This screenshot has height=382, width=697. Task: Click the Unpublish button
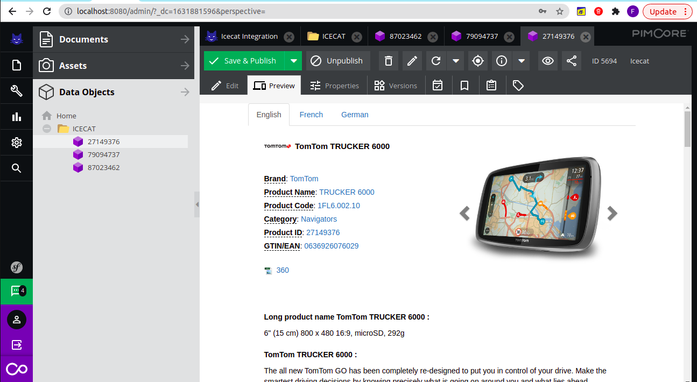338,61
